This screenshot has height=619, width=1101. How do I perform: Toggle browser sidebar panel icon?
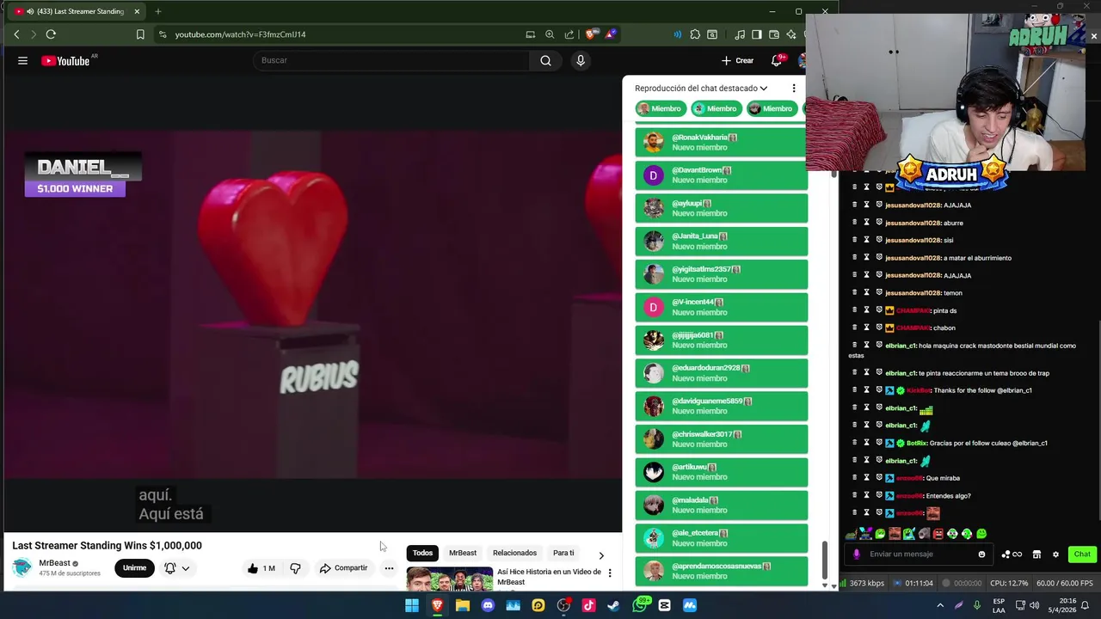point(757,34)
